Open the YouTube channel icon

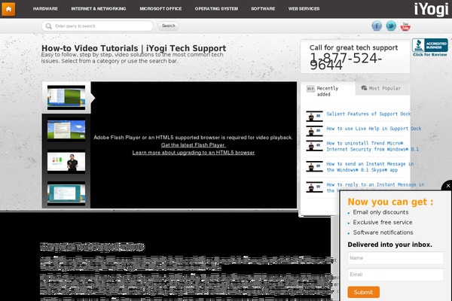coord(405,26)
